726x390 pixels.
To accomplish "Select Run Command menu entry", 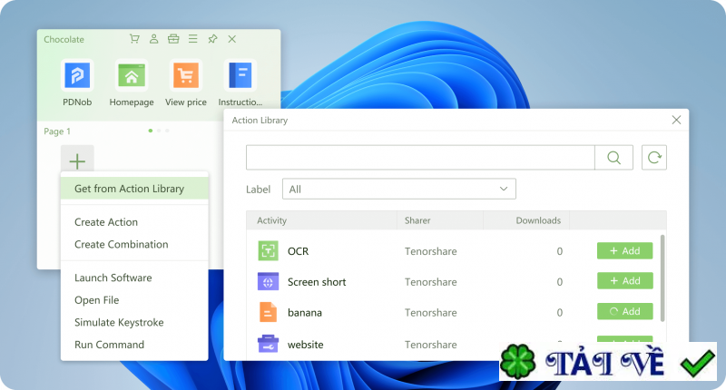I will click(x=109, y=345).
